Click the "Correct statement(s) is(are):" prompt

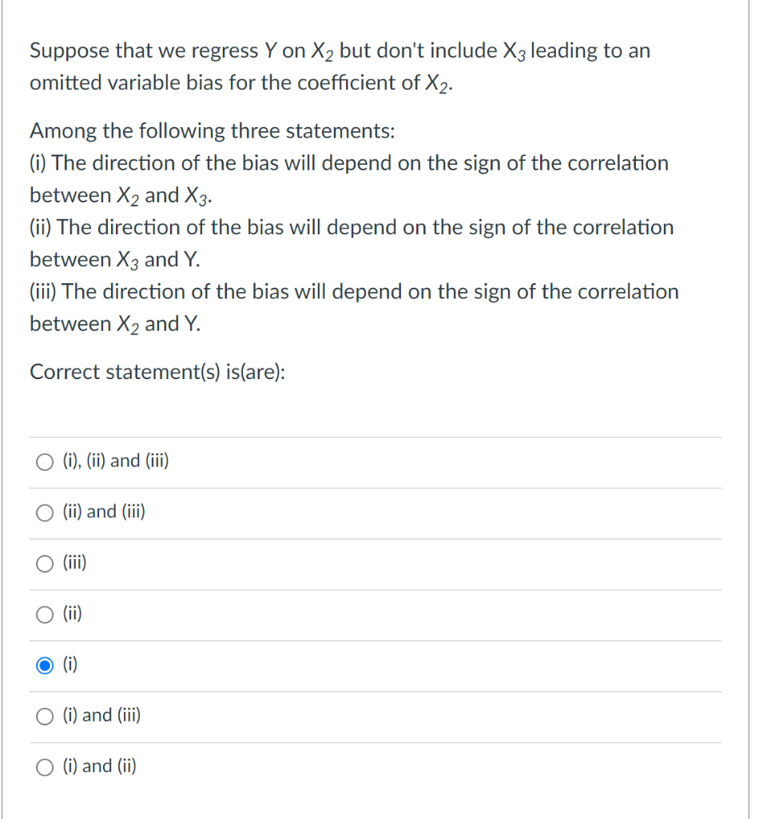157,373
